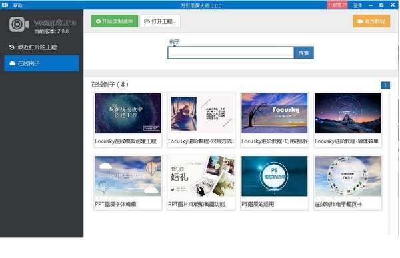
Task: Open the 帮助 menu
Action: click(18, 5)
